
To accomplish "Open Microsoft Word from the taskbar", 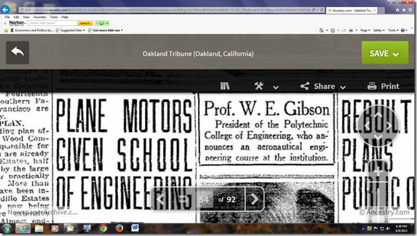I will pyautogui.click(x=135, y=228).
